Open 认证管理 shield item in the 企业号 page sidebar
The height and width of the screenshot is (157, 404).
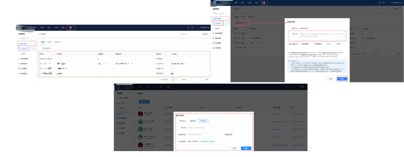pyautogui.click(x=122, y=128)
